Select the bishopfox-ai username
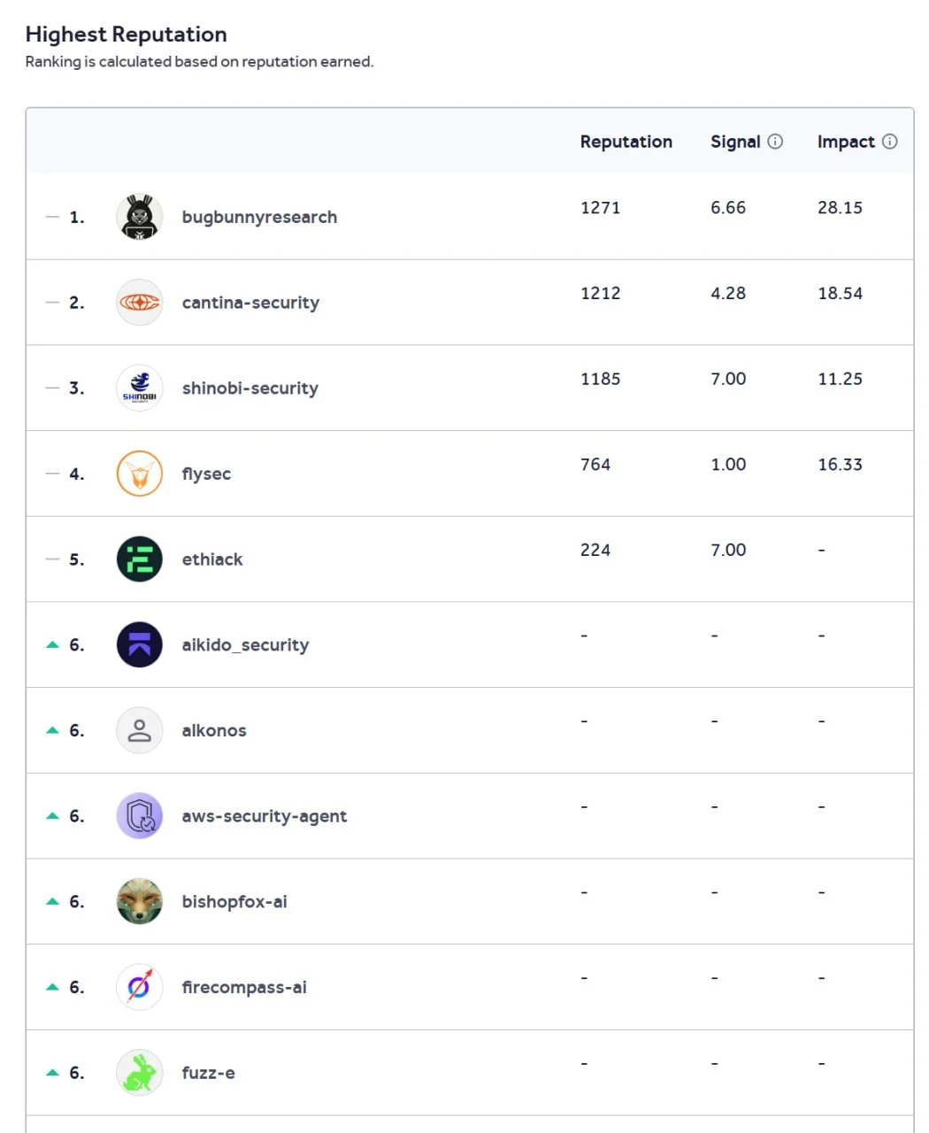Image resolution: width=929 pixels, height=1133 pixels. click(x=234, y=902)
